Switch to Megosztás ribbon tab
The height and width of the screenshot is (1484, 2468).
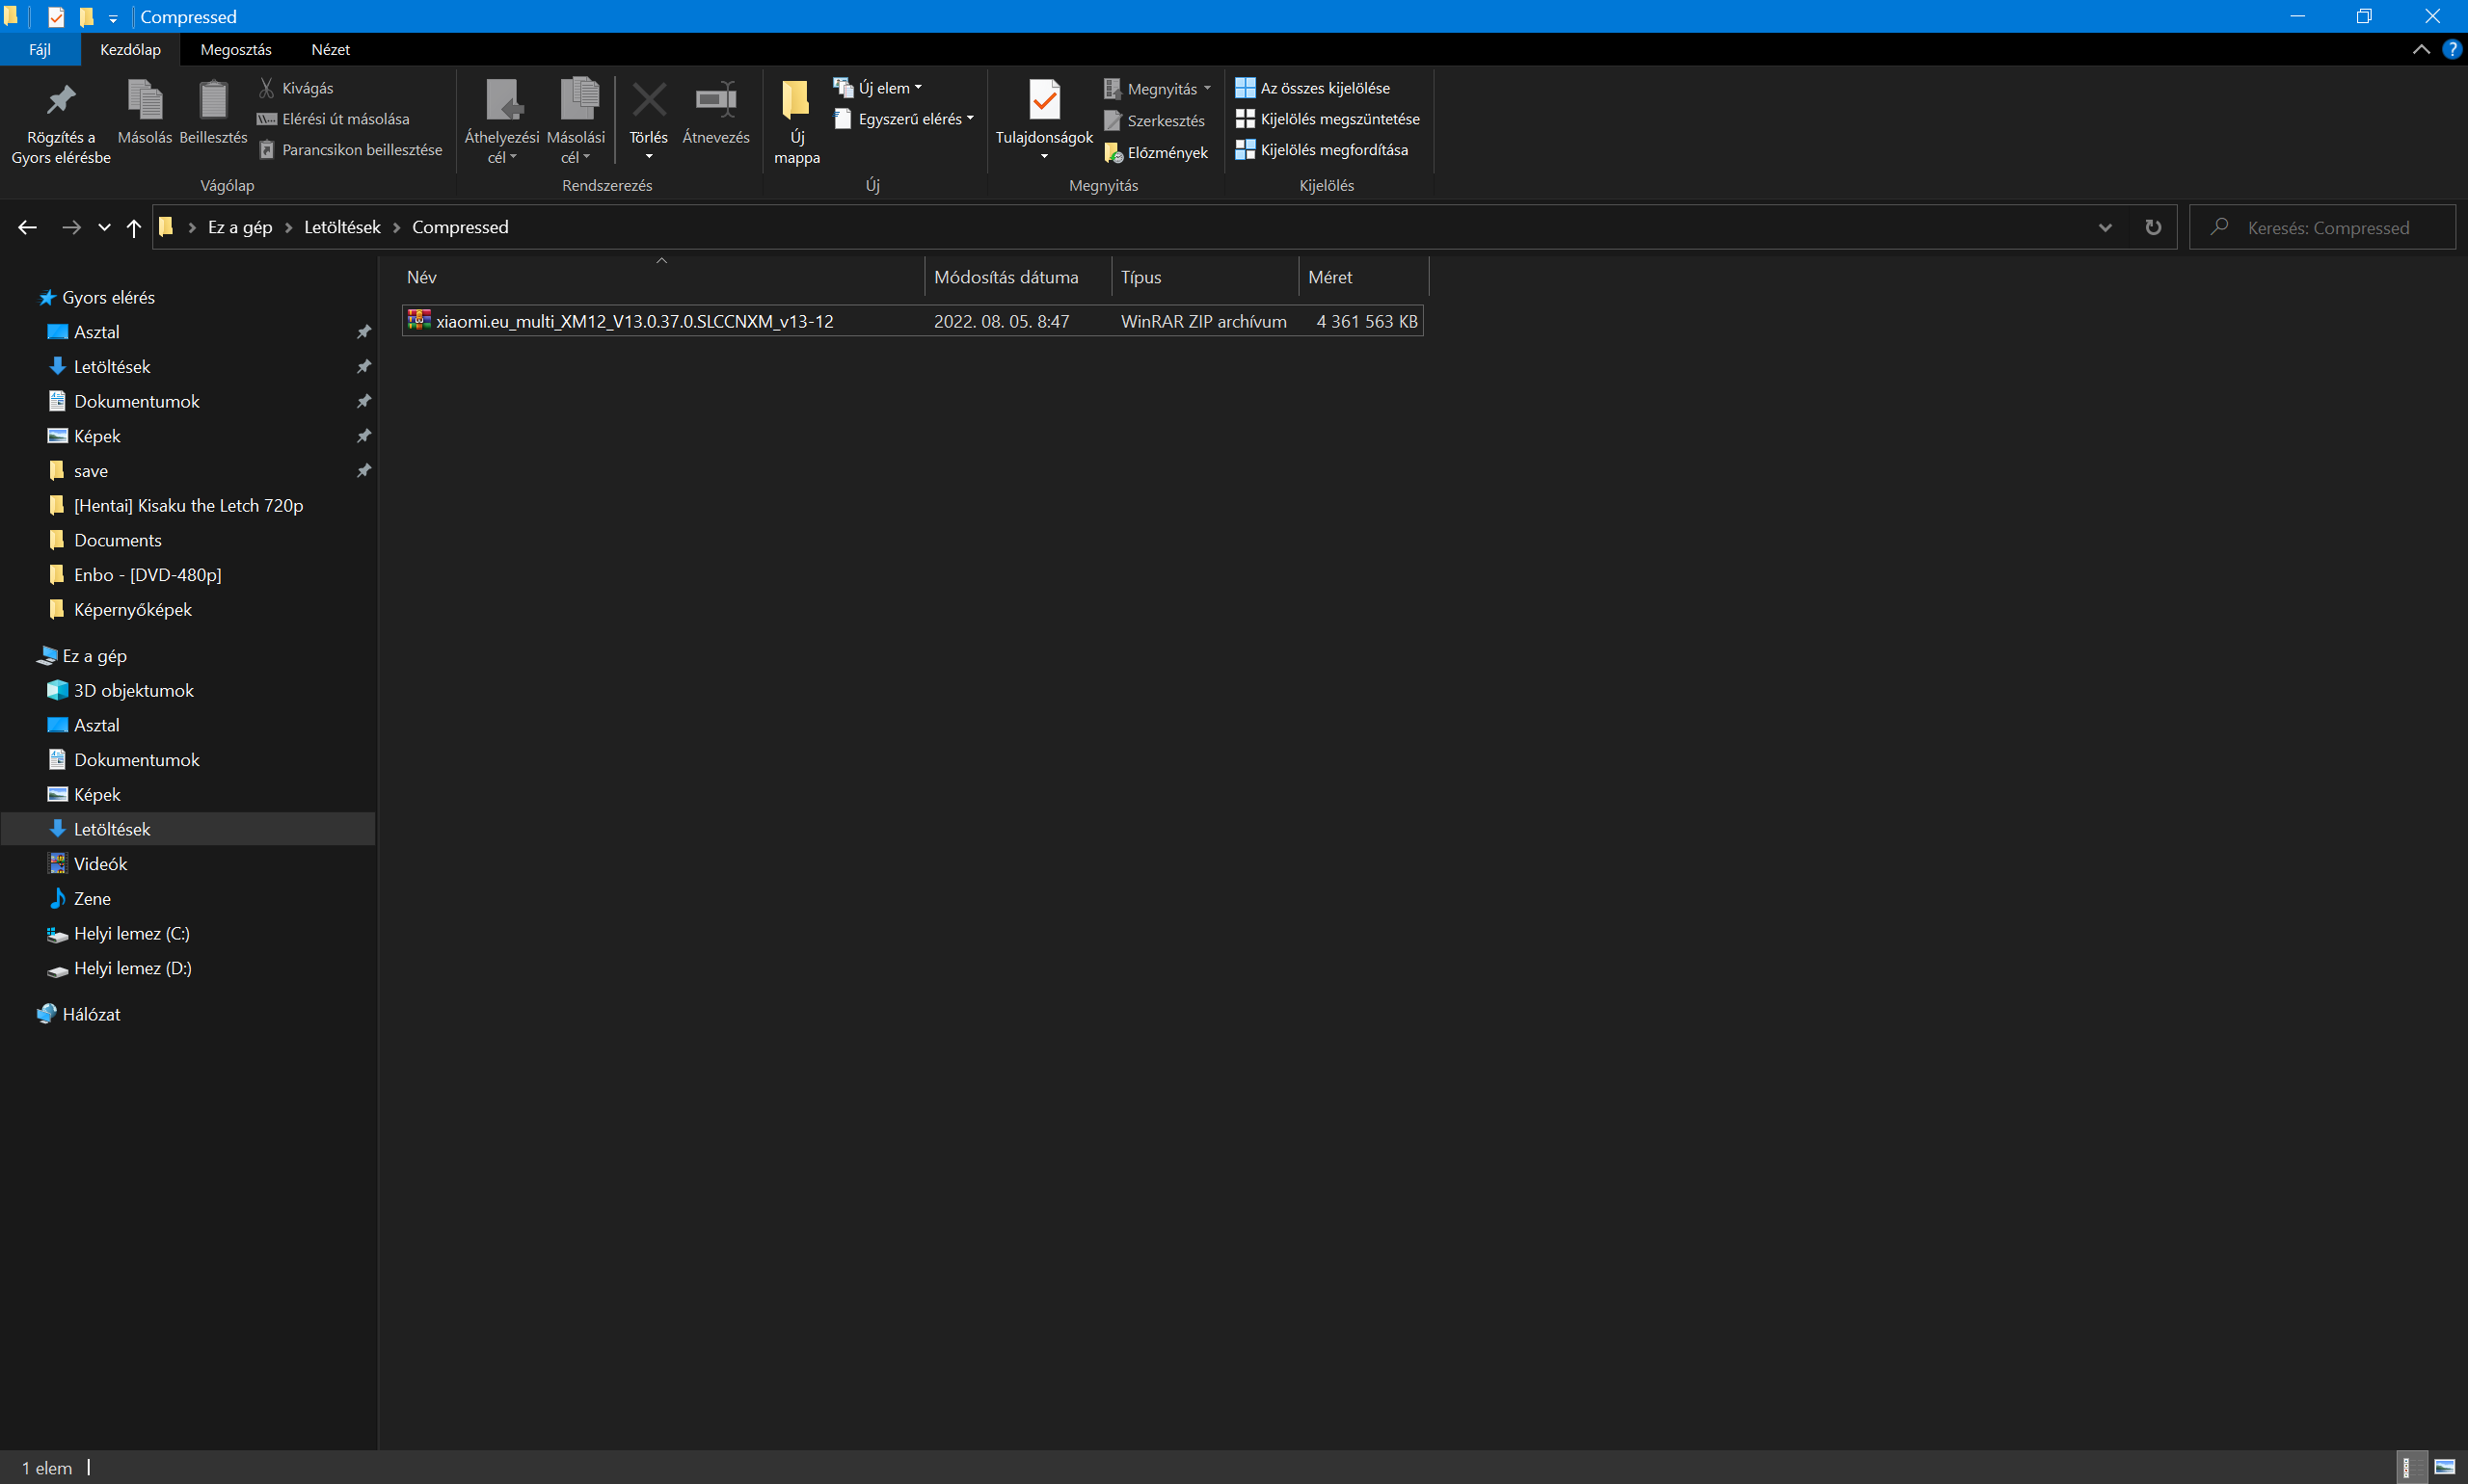(x=236, y=49)
